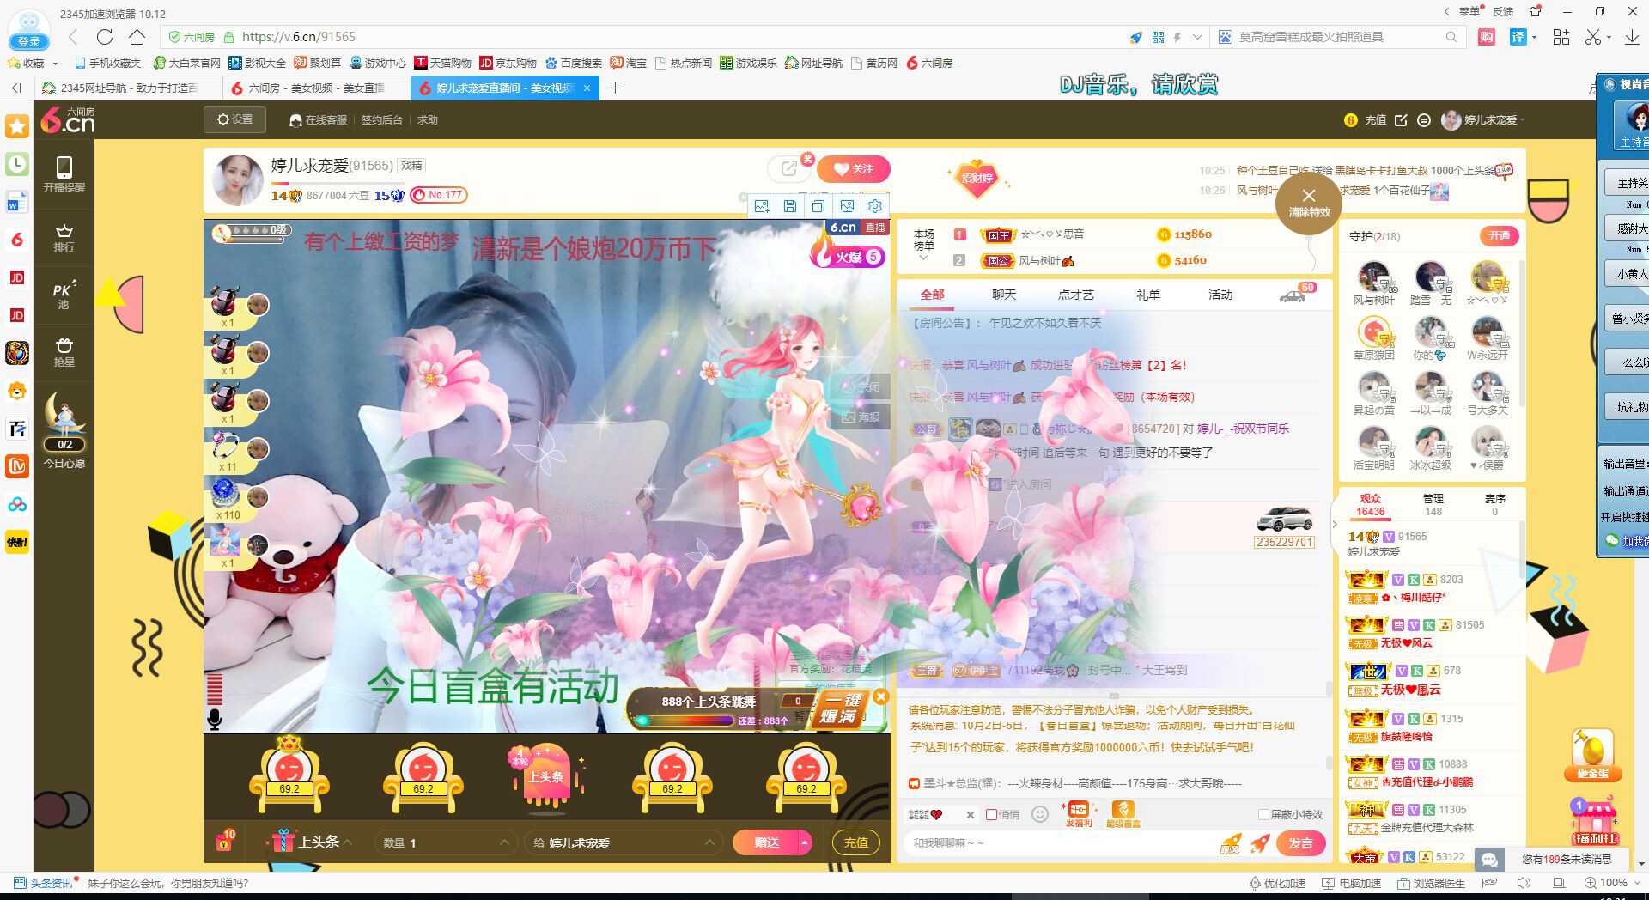Open the 开播提醒 broadcast reminder sidebar icon
This screenshot has width=1649, height=900.
tap(64, 173)
